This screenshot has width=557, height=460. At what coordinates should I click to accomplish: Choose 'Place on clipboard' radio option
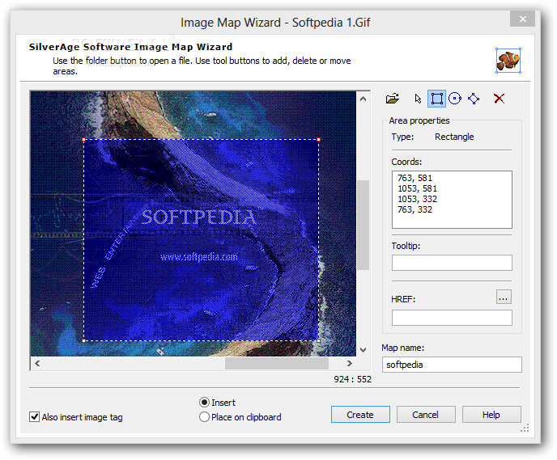pyautogui.click(x=204, y=416)
